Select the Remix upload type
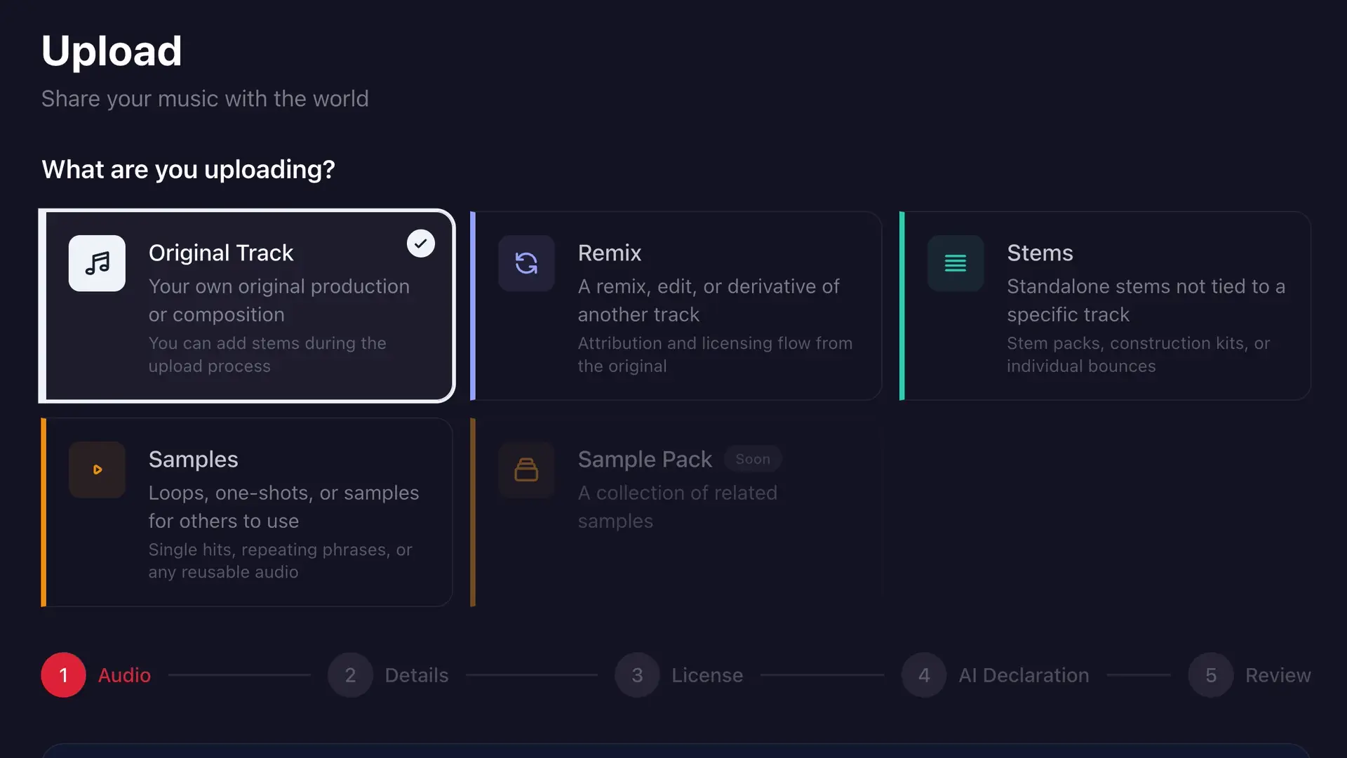The height and width of the screenshot is (758, 1347). pos(676,305)
